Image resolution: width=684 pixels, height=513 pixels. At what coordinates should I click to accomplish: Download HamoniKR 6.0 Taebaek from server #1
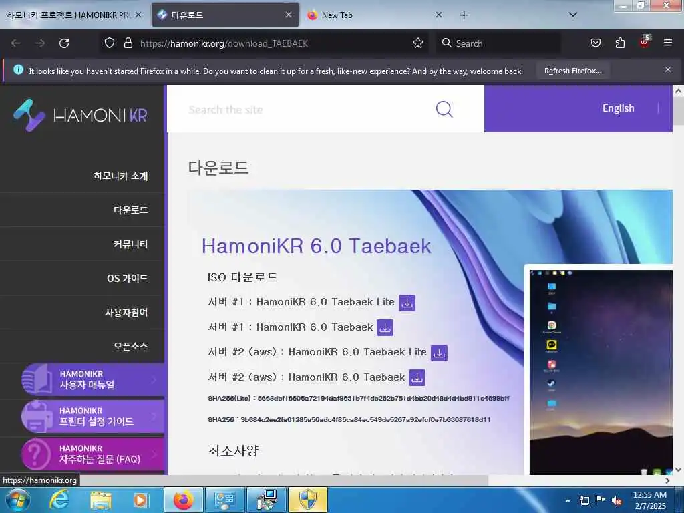(x=385, y=327)
